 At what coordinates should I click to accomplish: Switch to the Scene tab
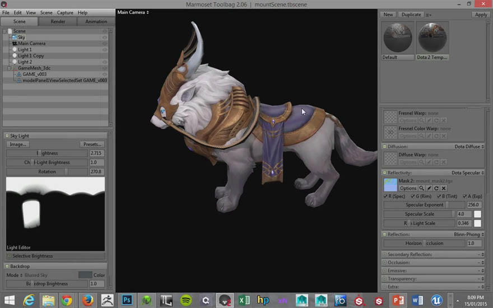click(19, 21)
